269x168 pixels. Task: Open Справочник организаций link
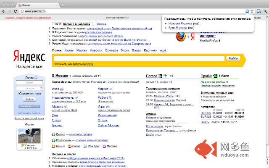(123, 82)
